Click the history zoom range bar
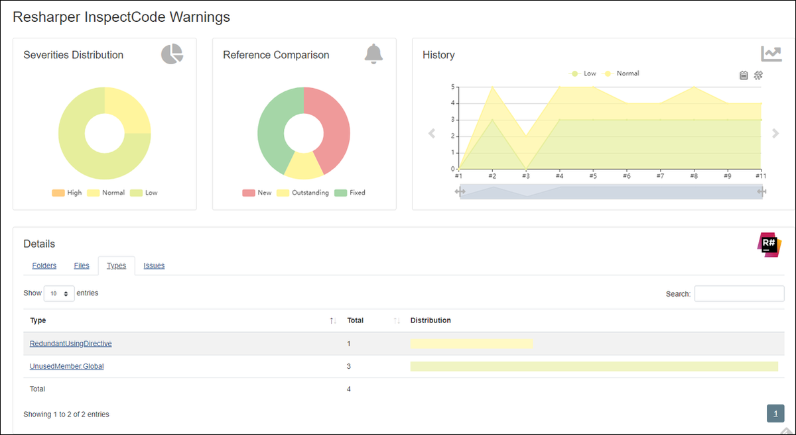The width and height of the screenshot is (796, 435). point(610,191)
